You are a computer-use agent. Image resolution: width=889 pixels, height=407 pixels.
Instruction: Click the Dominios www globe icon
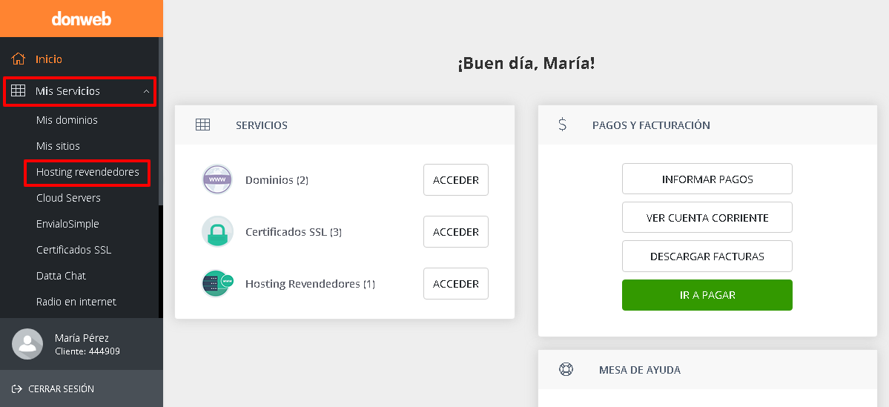(217, 179)
